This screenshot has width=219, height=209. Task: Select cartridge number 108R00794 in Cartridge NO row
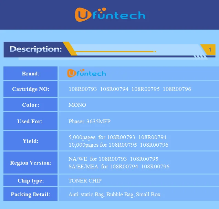(x=114, y=89)
